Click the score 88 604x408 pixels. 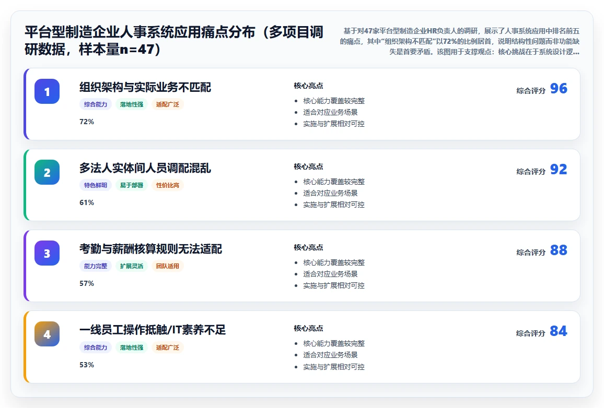(x=559, y=250)
